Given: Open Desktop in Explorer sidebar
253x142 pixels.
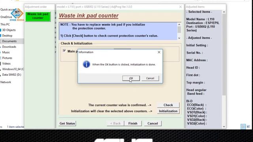Looking at the screenshot, I should pyautogui.click(x=7, y=35).
